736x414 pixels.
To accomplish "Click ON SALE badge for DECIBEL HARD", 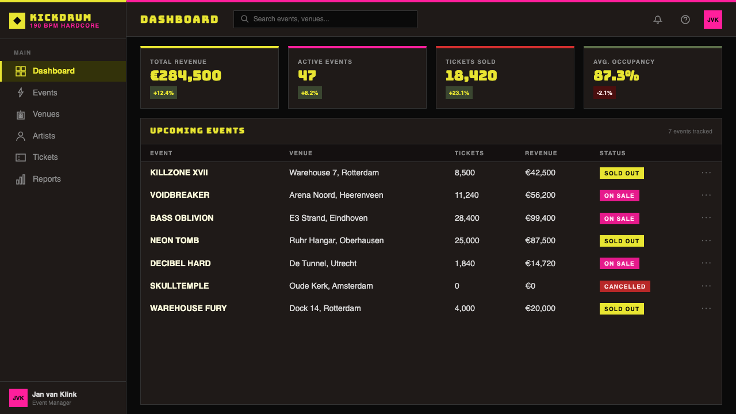I will point(619,263).
